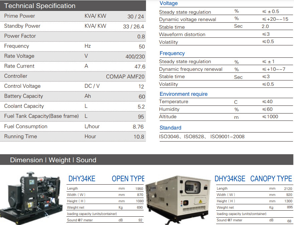Click the 'Frequency' row label in specification table
294x225 pixels.
[x=17, y=46]
